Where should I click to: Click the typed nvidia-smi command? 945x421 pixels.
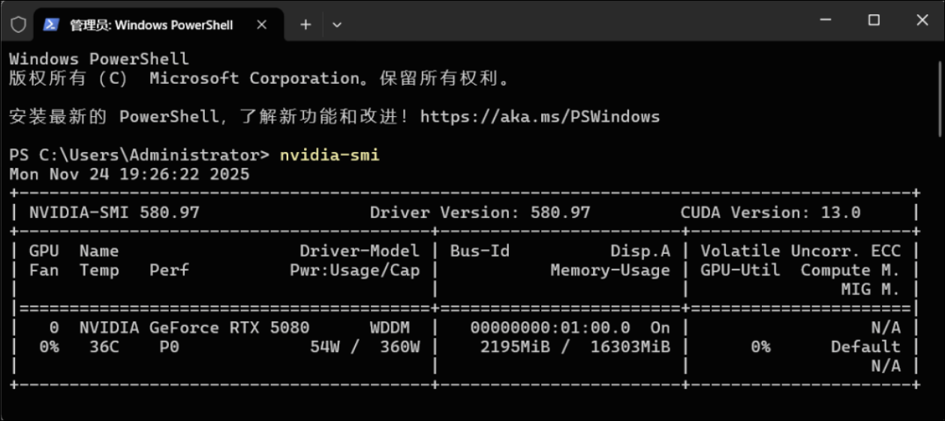click(x=330, y=155)
